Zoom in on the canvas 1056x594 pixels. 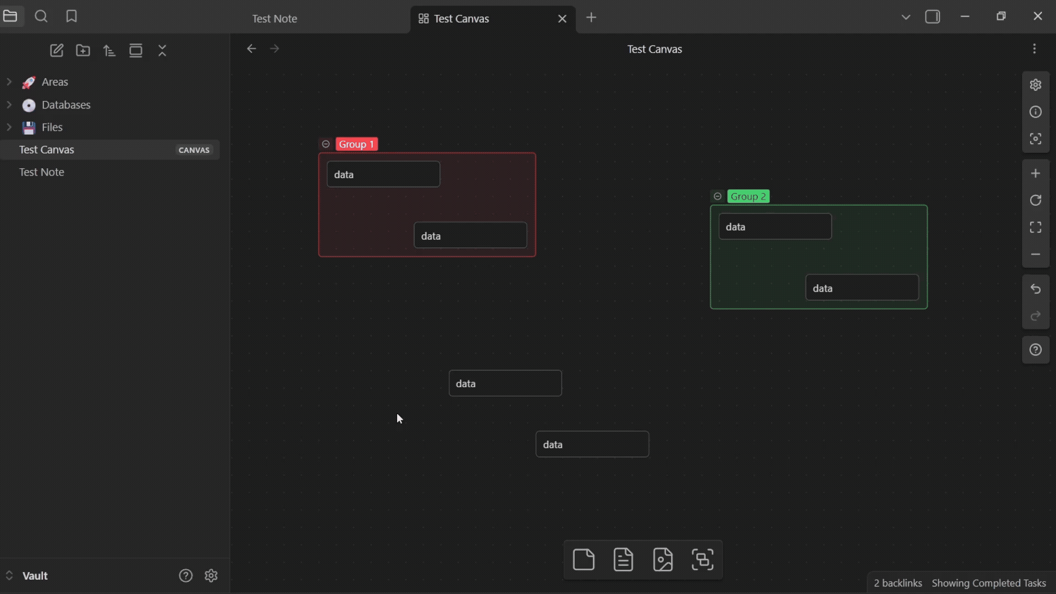1036,173
